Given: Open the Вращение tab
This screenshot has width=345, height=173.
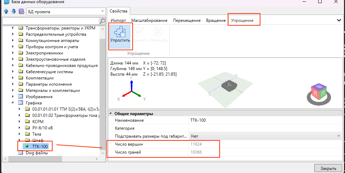Looking at the screenshot, I should 216,20.
